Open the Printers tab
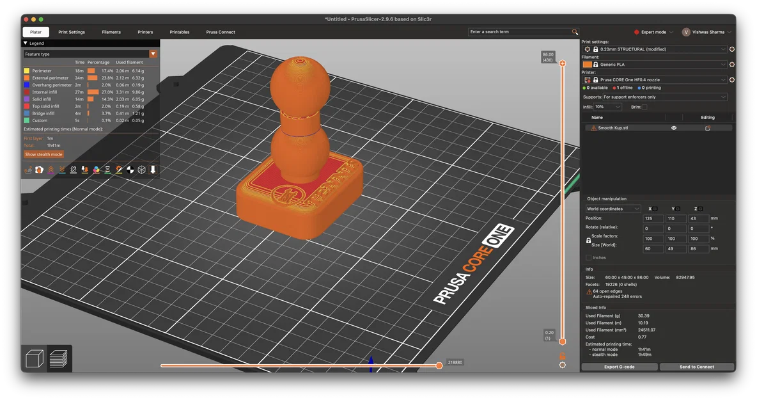757x400 pixels. [x=145, y=32]
